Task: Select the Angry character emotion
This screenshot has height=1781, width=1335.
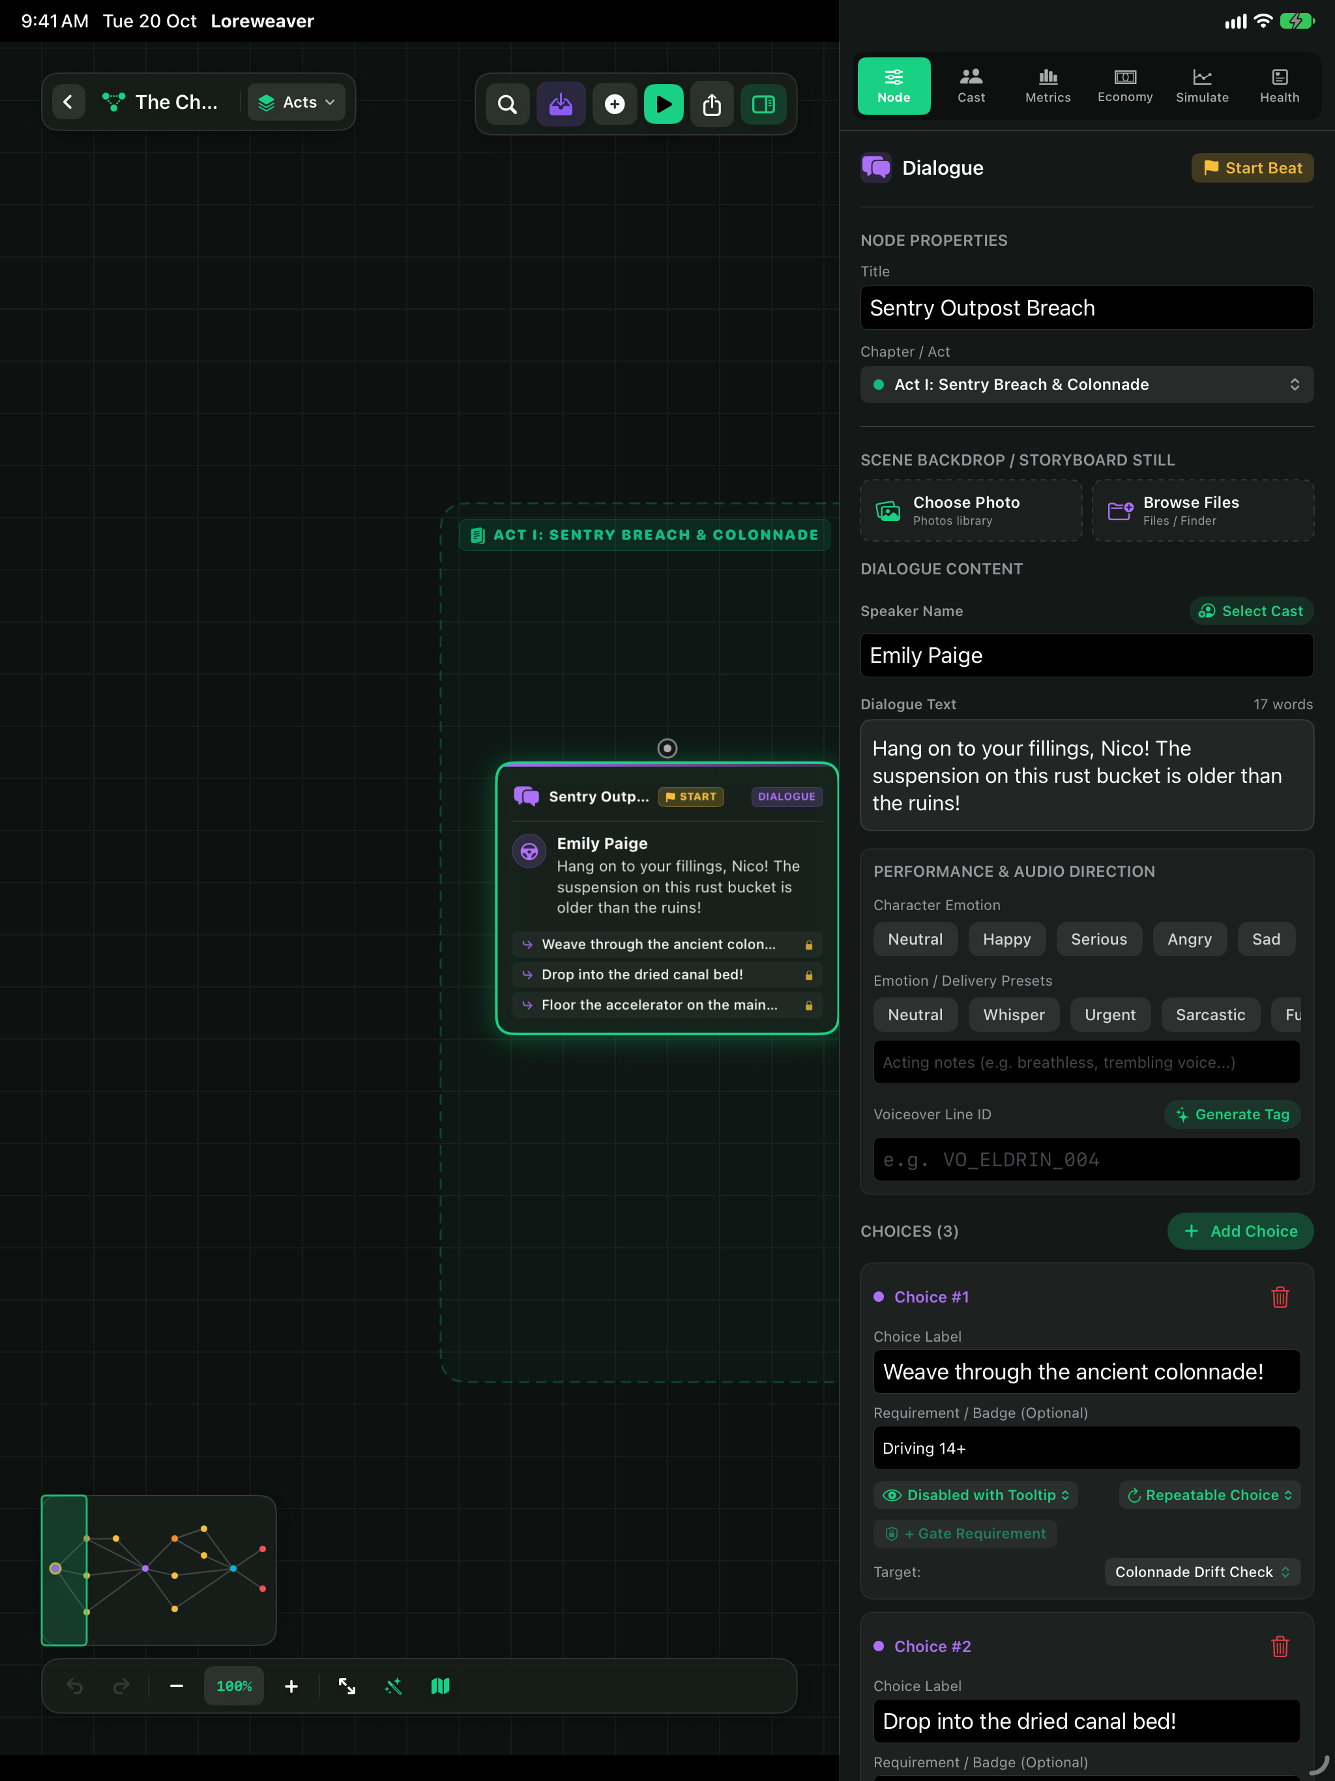Action: tap(1189, 939)
